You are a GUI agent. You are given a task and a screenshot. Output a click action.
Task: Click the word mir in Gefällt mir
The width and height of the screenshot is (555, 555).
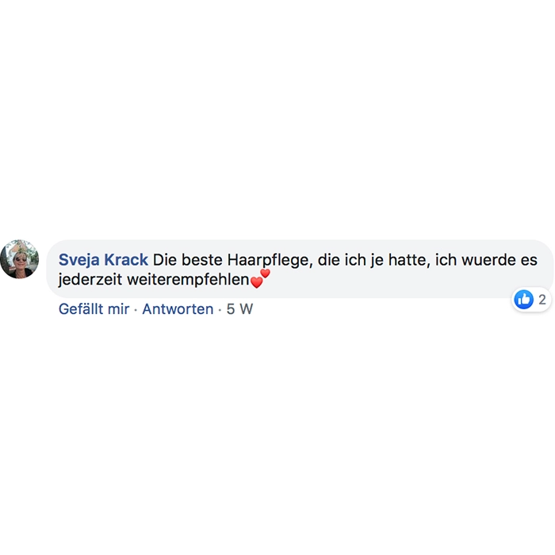[119, 308]
